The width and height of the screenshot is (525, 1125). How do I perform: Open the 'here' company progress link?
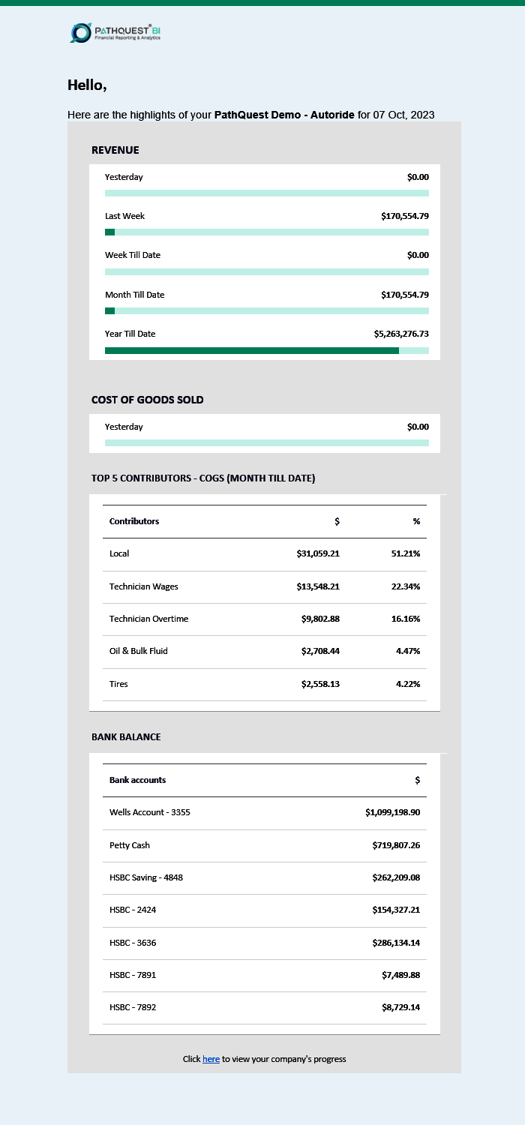(211, 1059)
